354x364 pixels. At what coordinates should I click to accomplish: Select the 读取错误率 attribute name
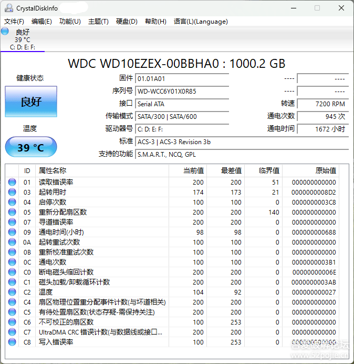56,182
